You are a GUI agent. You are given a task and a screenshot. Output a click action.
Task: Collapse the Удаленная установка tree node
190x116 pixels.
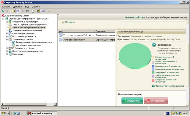pyautogui.click(x=7, y=39)
